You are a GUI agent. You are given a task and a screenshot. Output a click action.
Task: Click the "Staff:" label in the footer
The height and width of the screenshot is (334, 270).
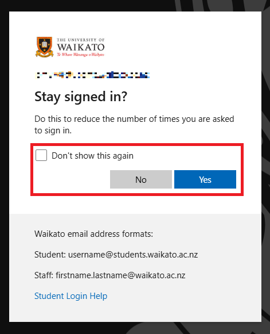pos(44,275)
